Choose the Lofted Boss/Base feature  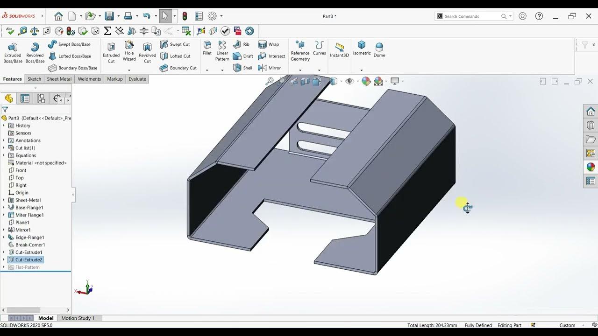(70, 56)
